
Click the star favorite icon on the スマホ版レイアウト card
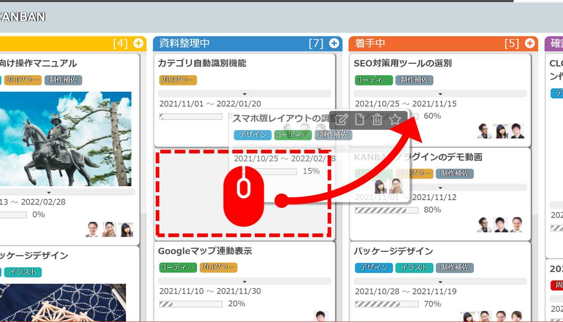[x=395, y=119]
